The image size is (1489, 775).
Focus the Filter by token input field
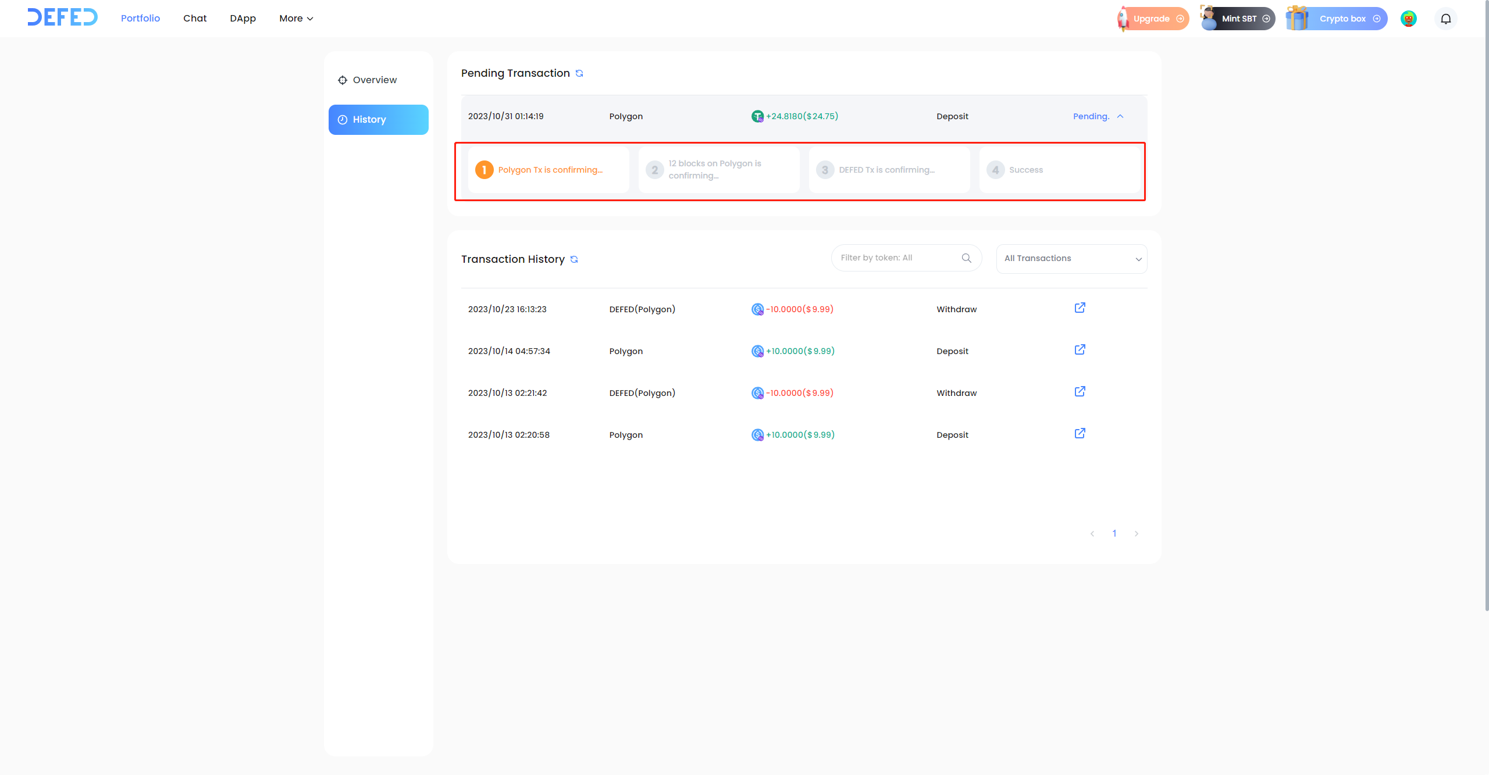point(896,258)
